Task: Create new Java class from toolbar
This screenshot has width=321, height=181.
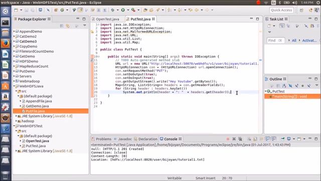Action: (62, 10)
